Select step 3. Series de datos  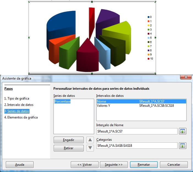click(x=17, y=111)
